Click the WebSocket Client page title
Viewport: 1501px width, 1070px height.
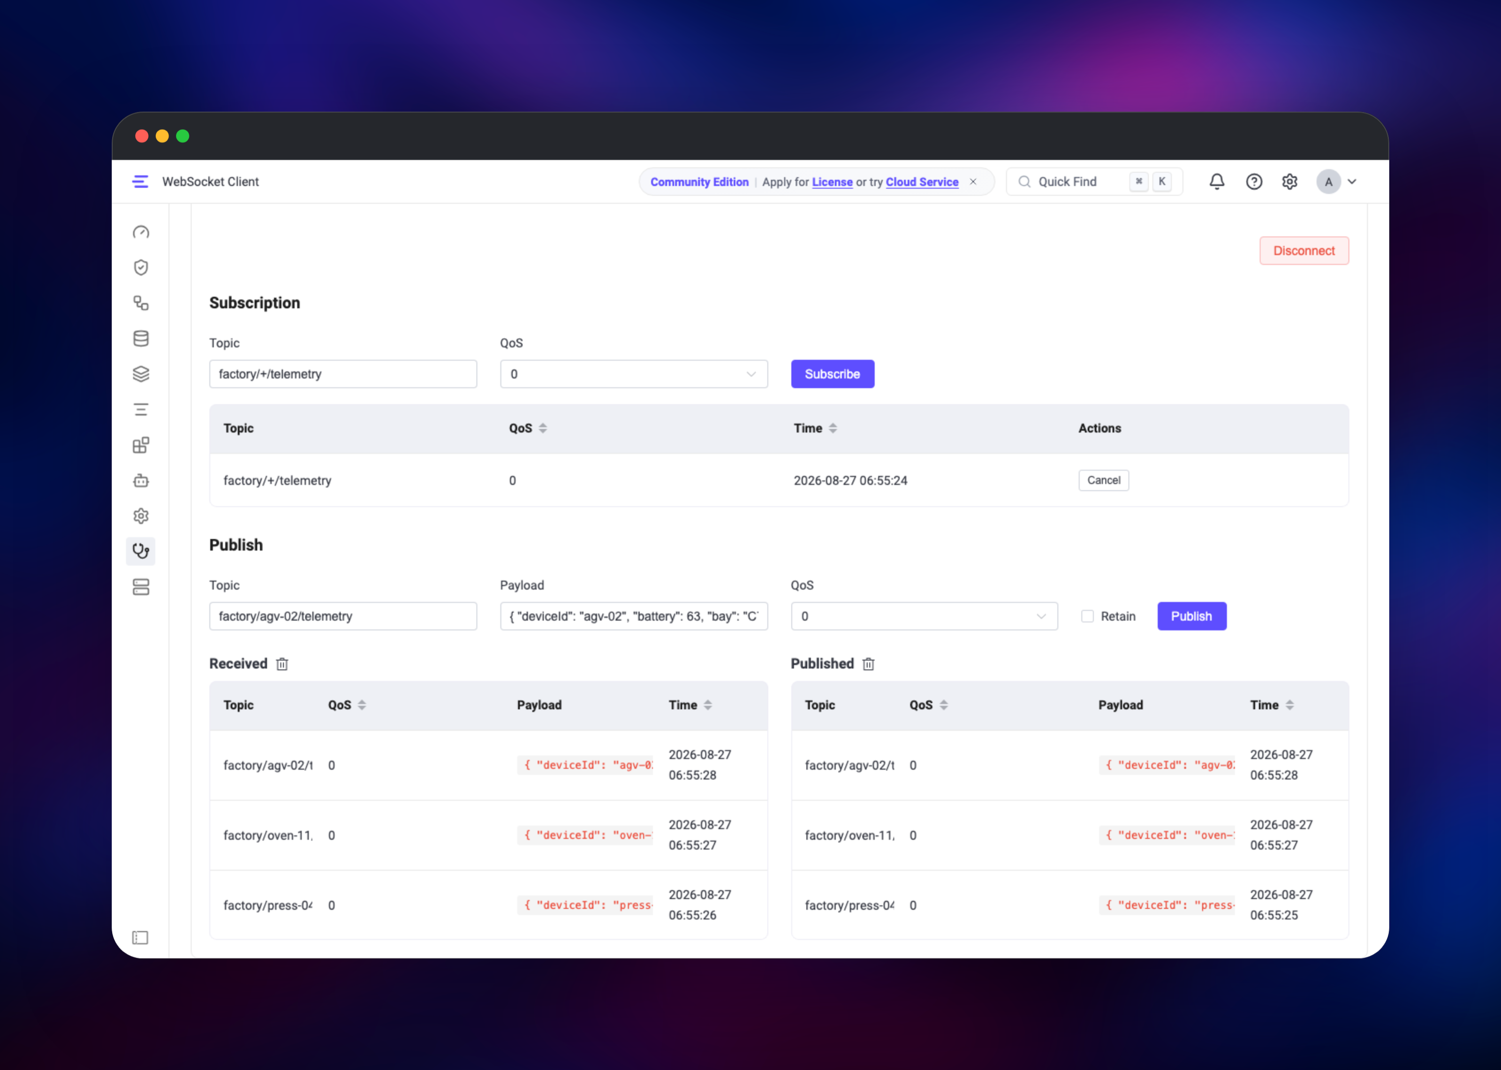point(210,181)
